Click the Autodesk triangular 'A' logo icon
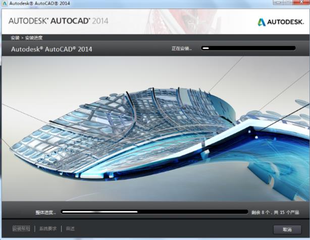Viewport: 310px width, 240px height. tap(262, 22)
